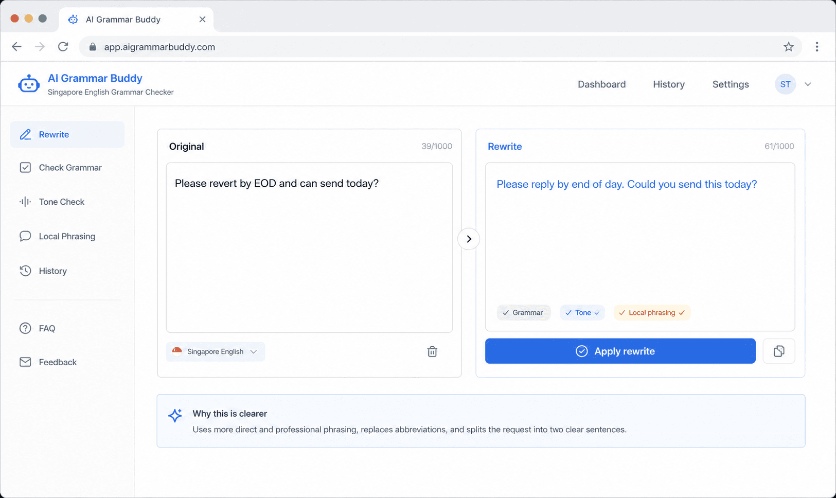The height and width of the screenshot is (498, 836).
Task: Open the Singapore English language dropdown
Action: coord(216,351)
